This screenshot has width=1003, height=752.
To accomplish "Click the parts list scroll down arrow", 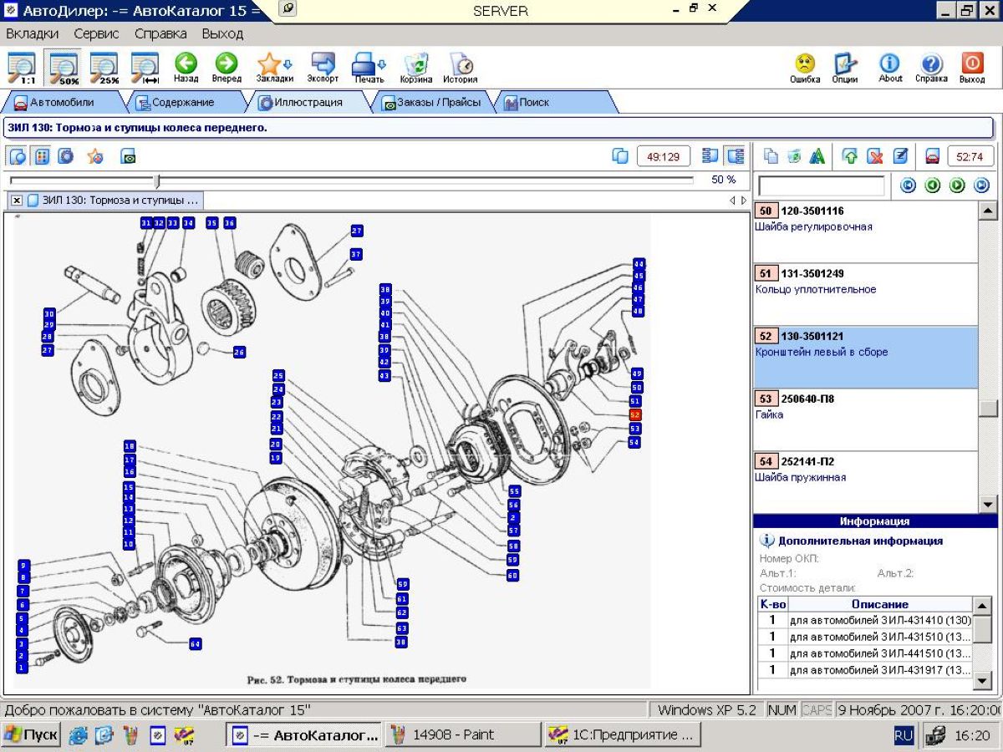I will pyautogui.click(x=988, y=504).
